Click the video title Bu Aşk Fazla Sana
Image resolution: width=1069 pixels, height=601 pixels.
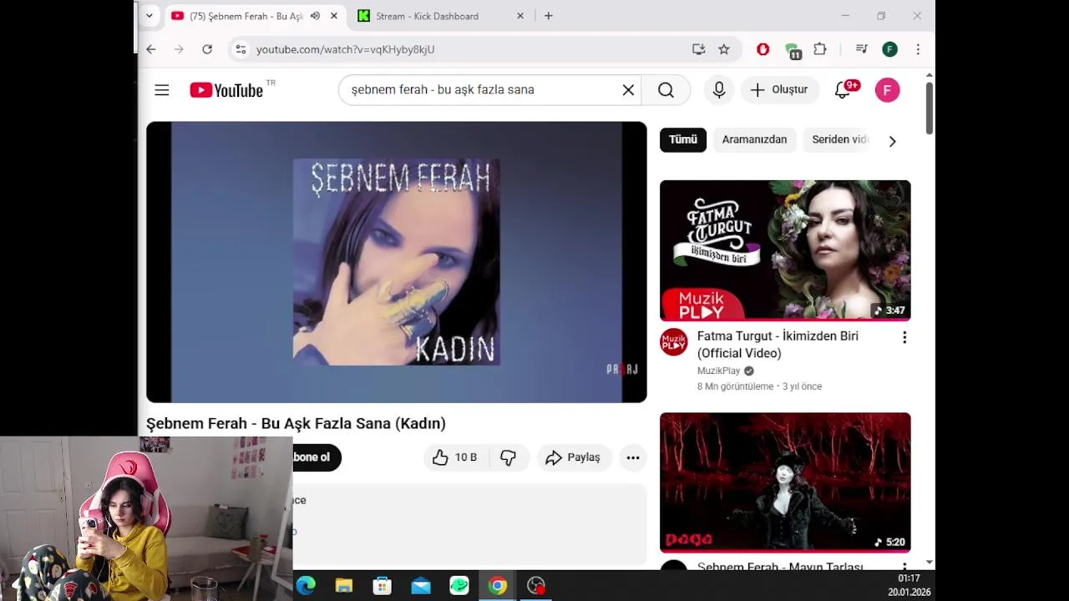(296, 423)
